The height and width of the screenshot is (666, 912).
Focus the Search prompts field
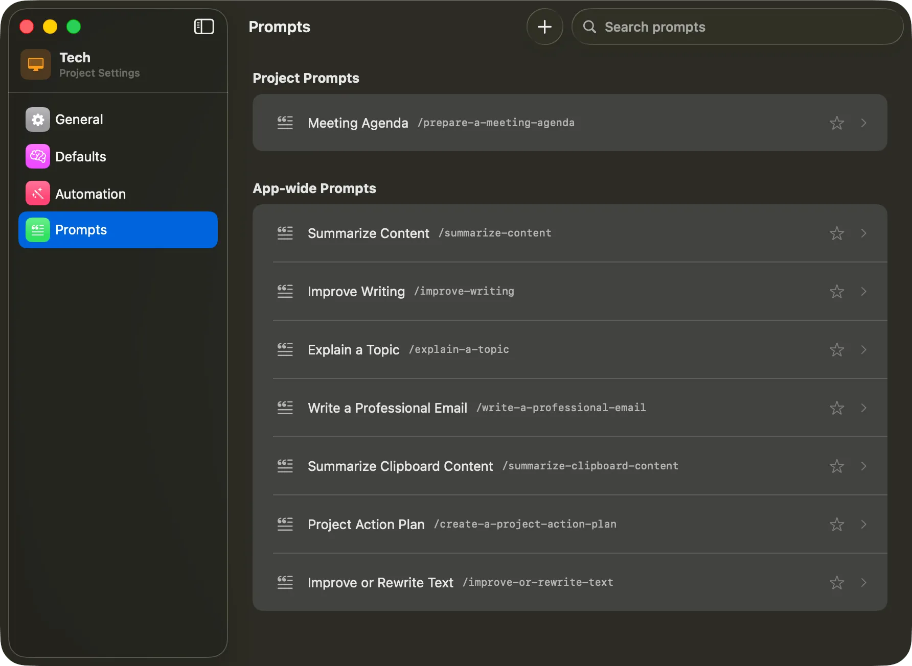pos(737,27)
